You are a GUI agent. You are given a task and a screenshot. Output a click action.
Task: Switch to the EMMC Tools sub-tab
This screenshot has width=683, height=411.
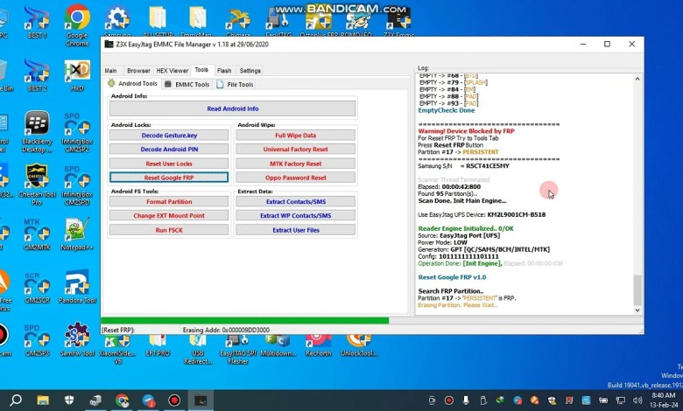pos(187,85)
